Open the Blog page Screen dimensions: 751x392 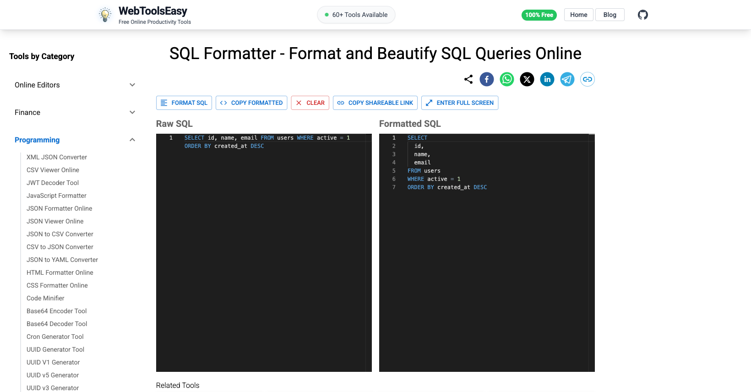click(x=610, y=15)
